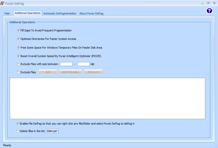Click the Puran Defrag app icon in title bar

pyautogui.click(x=2, y=3)
